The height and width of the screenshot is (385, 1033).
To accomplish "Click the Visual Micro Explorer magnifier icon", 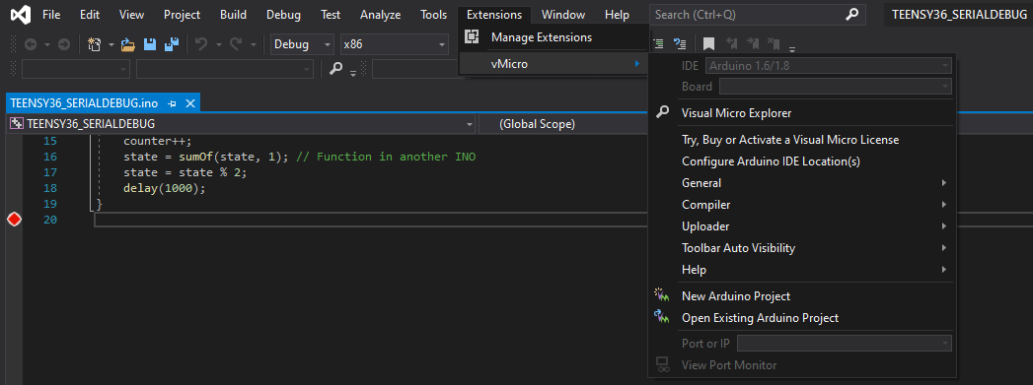I will [x=663, y=112].
